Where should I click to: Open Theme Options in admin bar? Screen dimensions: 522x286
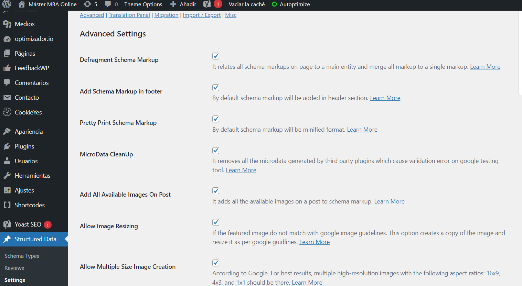(x=143, y=4)
